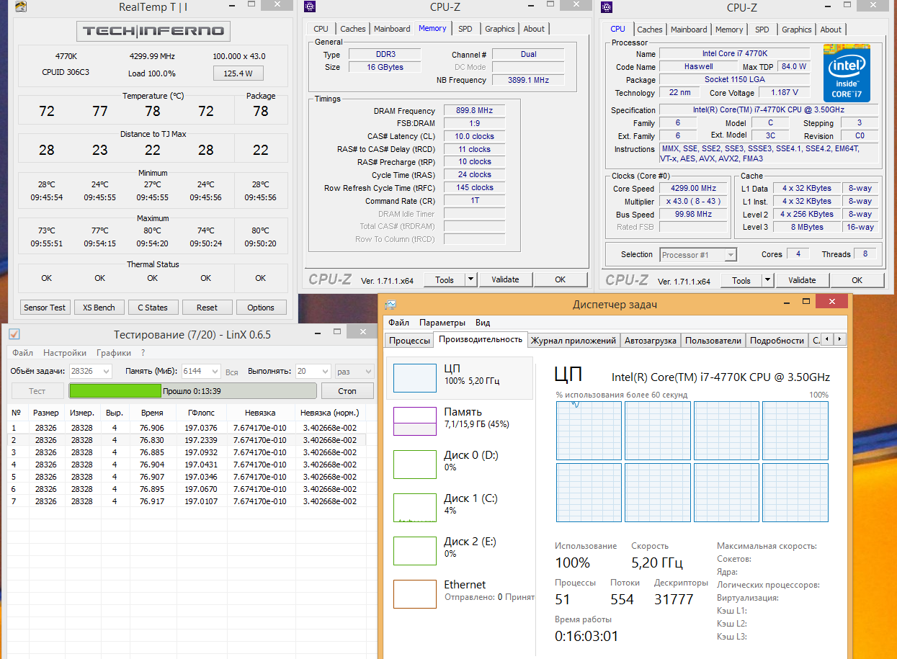Click the CPU tab CPU-Z window title icon
Image resolution: width=897 pixels, height=659 pixels.
607,8
